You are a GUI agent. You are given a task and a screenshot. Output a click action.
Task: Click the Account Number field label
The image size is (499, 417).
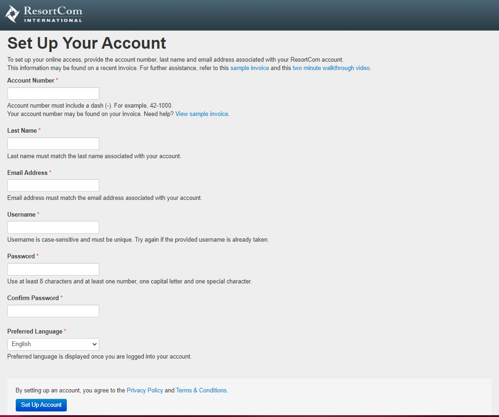tap(31, 81)
